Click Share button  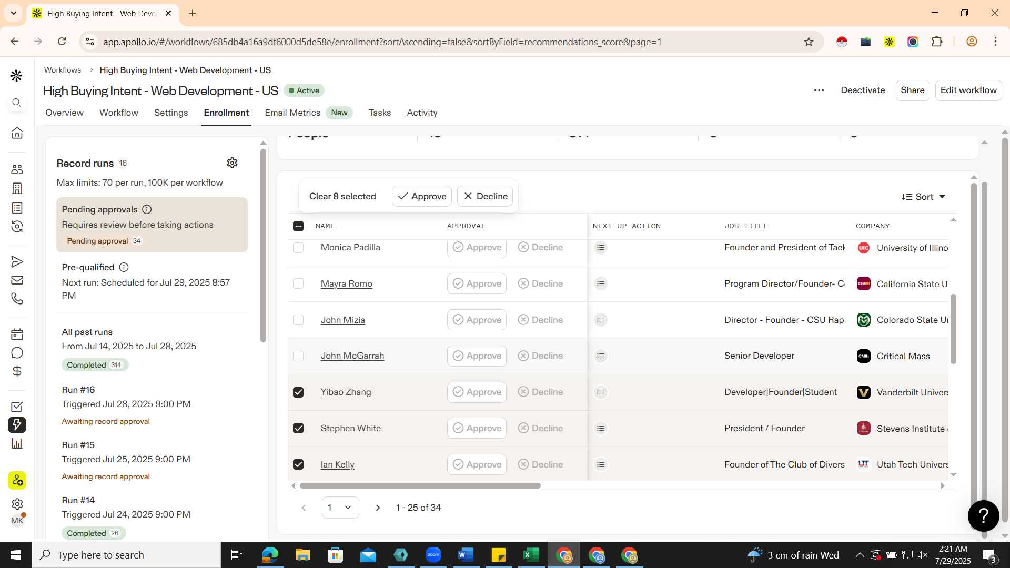pos(913,90)
